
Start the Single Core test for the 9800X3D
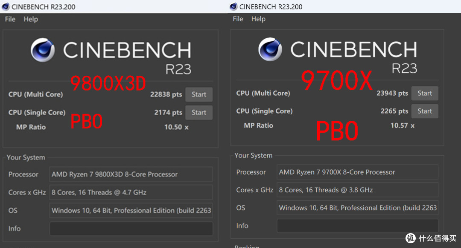(x=199, y=112)
